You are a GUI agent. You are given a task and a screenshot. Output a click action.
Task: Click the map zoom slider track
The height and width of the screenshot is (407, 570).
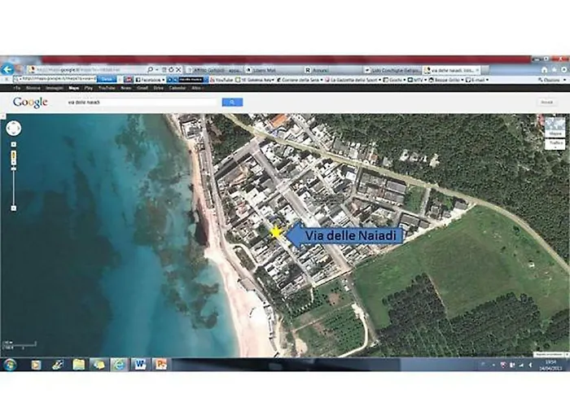pos(14,179)
